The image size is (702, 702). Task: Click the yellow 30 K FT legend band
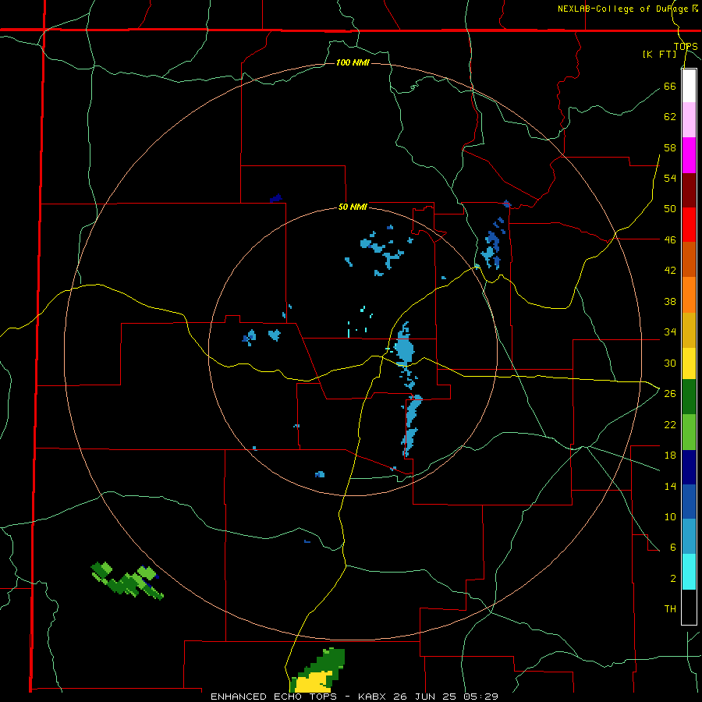coord(689,363)
